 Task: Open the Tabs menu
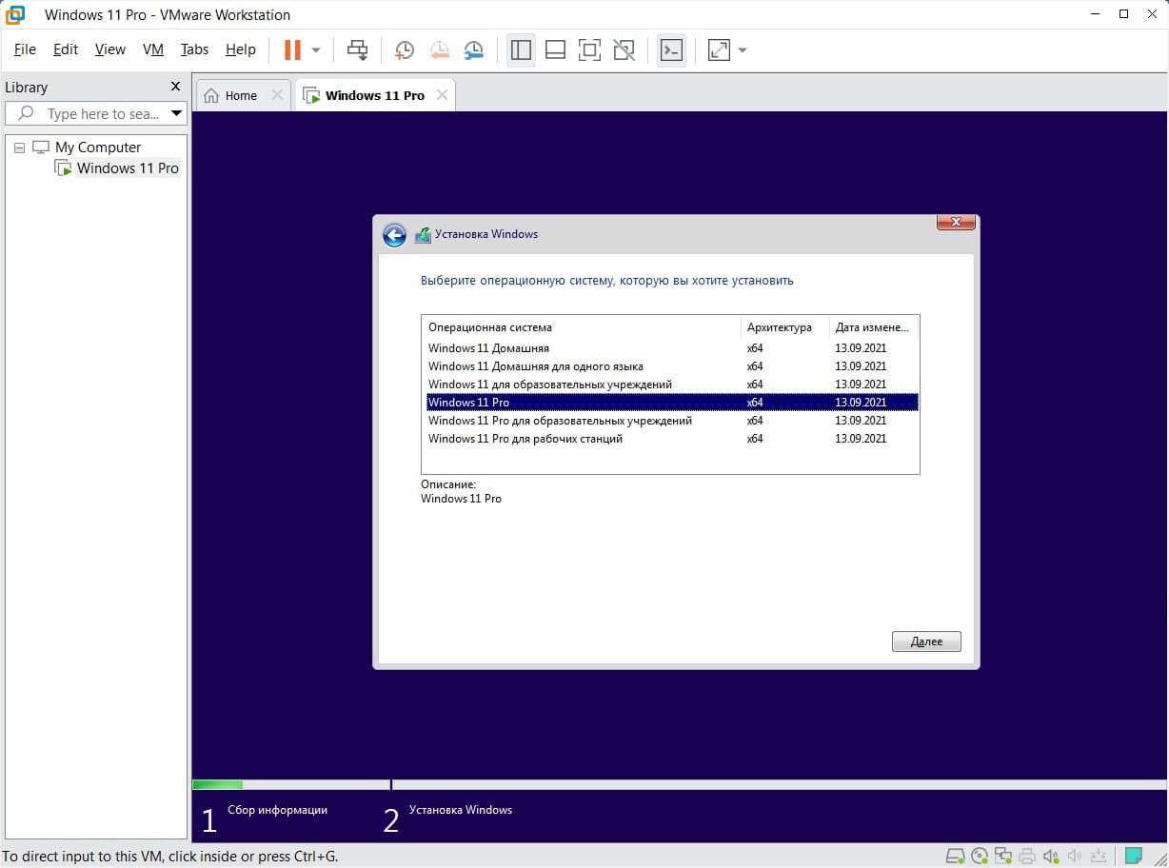tap(194, 49)
